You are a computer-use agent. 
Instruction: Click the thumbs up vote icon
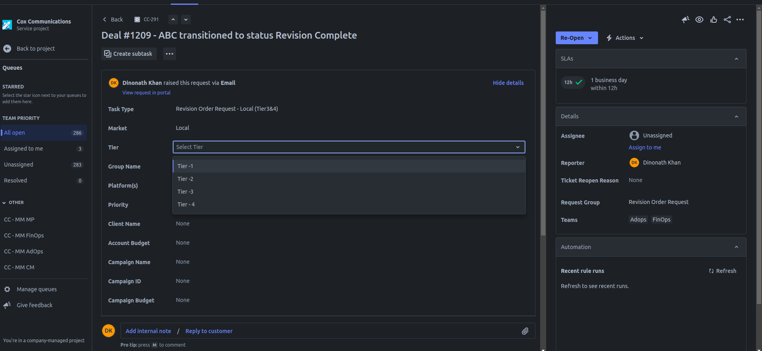pyautogui.click(x=714, y=20)
